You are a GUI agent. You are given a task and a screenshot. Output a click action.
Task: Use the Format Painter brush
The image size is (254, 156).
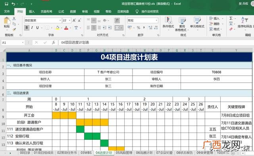pyautogui.click(x=14, y=29)
